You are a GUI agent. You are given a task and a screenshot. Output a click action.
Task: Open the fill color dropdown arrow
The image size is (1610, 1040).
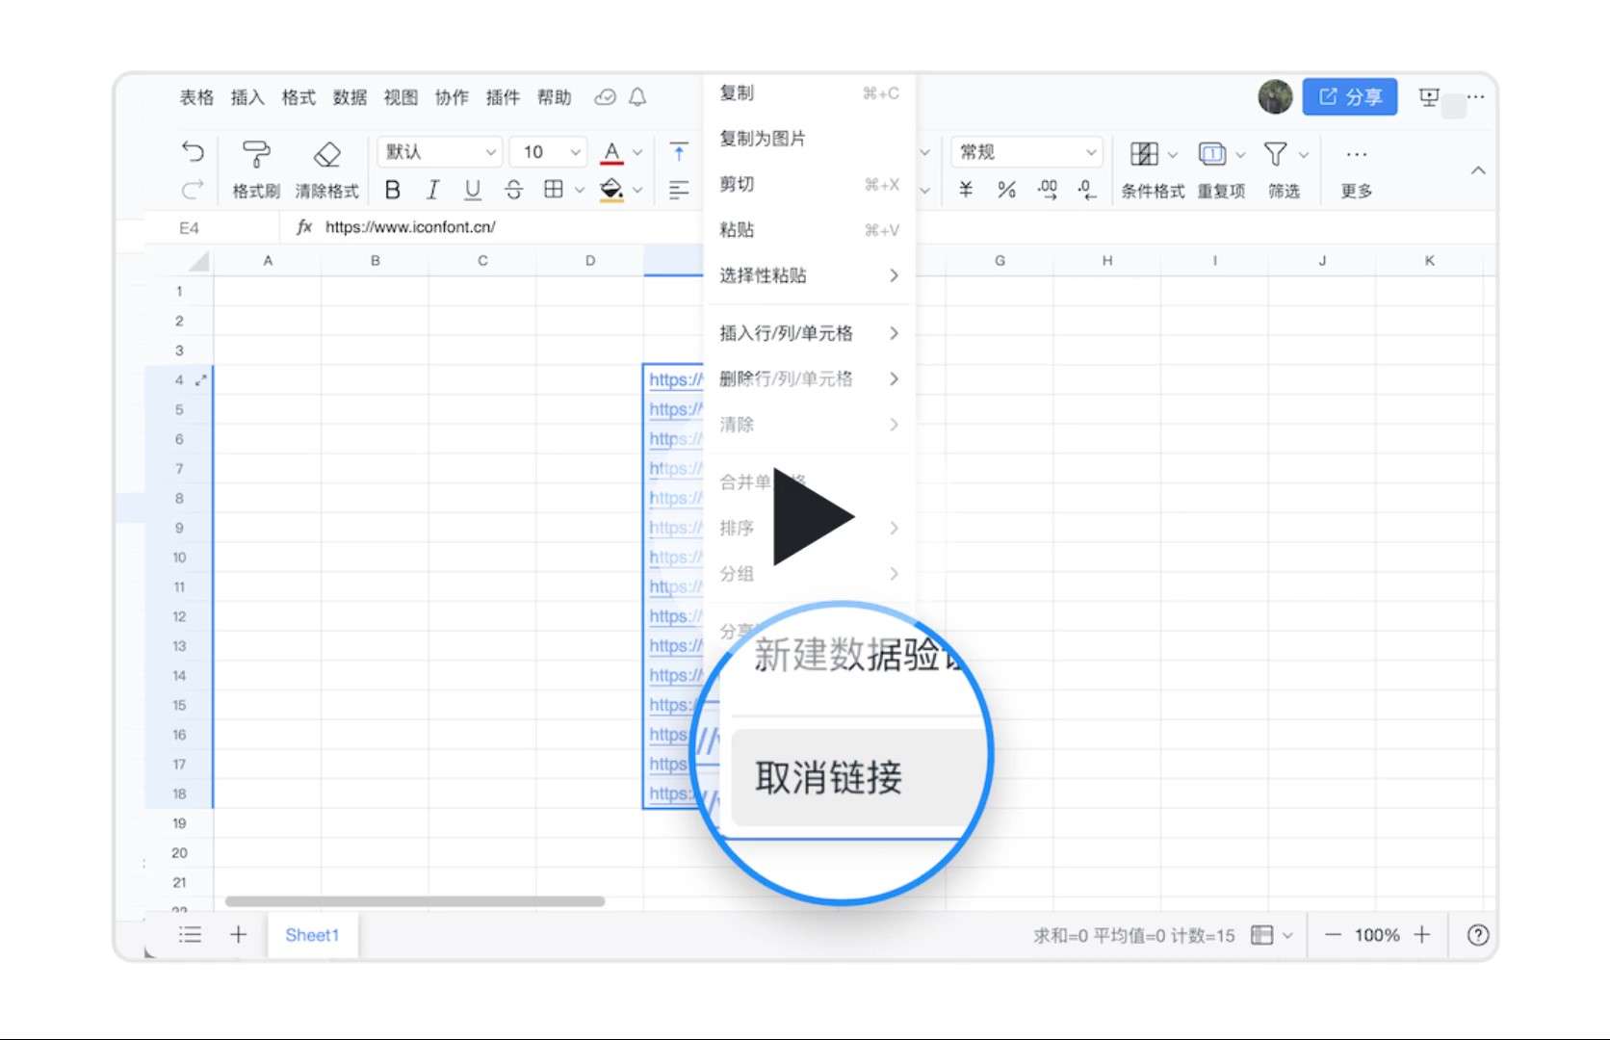636,191
